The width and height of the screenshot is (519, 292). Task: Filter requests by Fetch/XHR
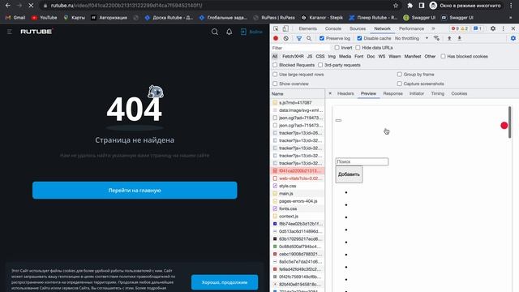click(x=293, y=57)
